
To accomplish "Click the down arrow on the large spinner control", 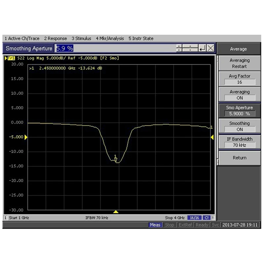I will click(x=190, y=50).
